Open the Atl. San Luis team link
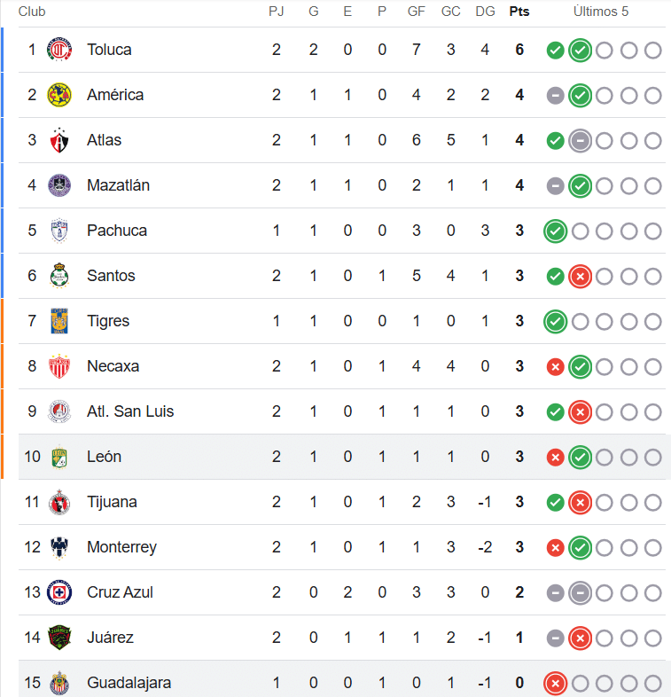Screen dimensions: 671x697 130,411
